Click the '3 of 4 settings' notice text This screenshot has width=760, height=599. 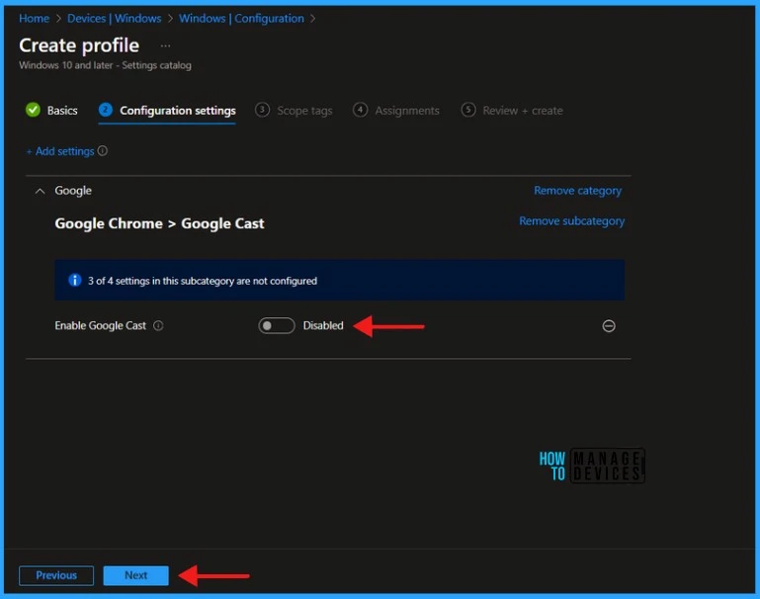coord(203,281)
